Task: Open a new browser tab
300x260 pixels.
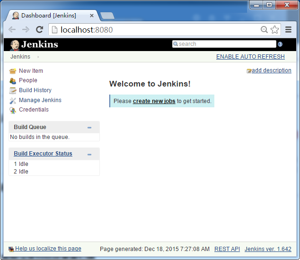Action: (107, 16)
